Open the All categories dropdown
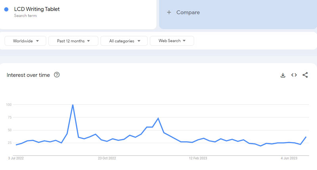317x170 pixels. tap(124, 41)
